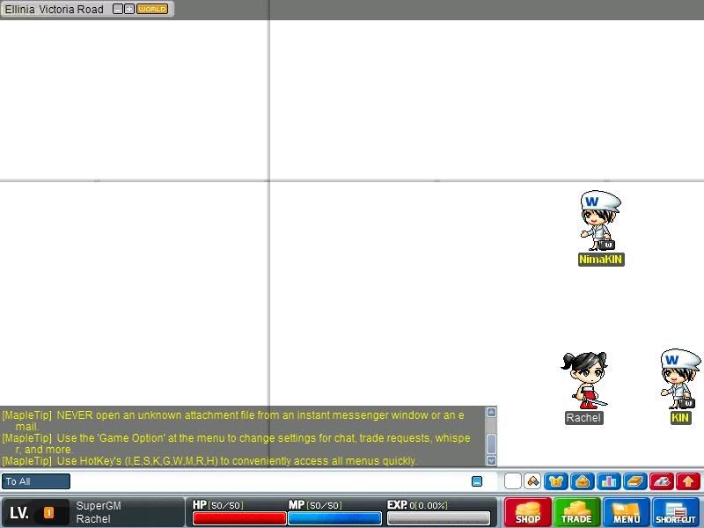Click the blue MP bar

[334, 518]
